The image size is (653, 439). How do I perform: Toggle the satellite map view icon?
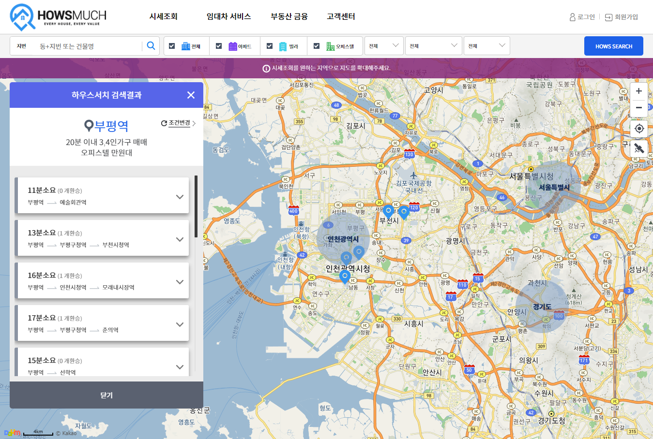click(639, 148)
